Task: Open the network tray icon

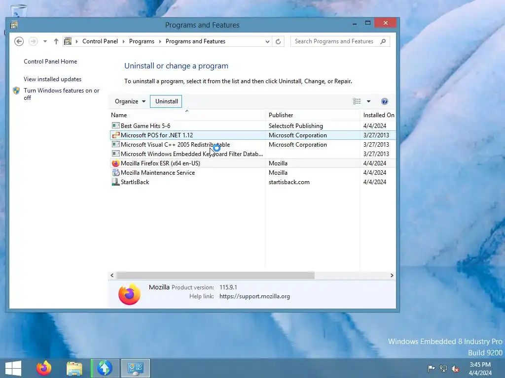Action: (443, 369)
